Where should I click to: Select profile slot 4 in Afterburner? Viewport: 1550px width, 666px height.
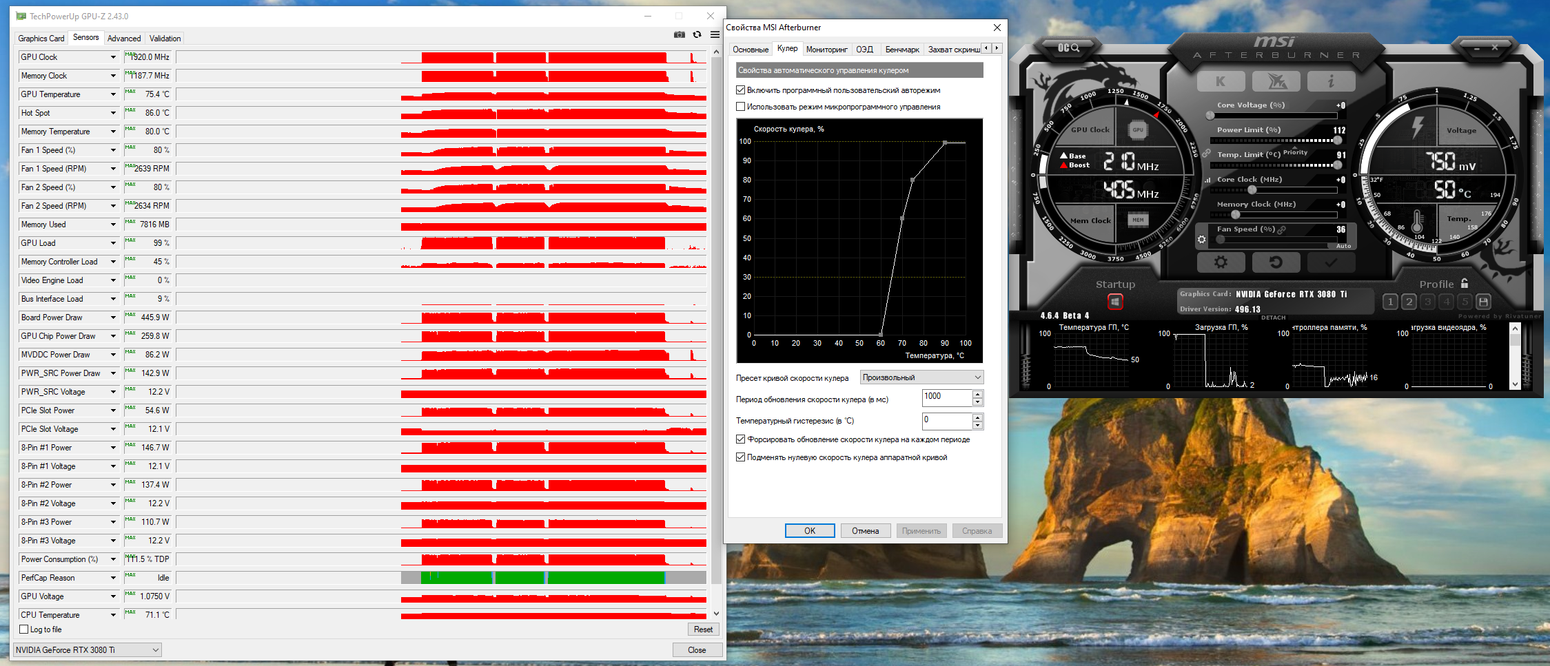click(x=1446, y=302)
